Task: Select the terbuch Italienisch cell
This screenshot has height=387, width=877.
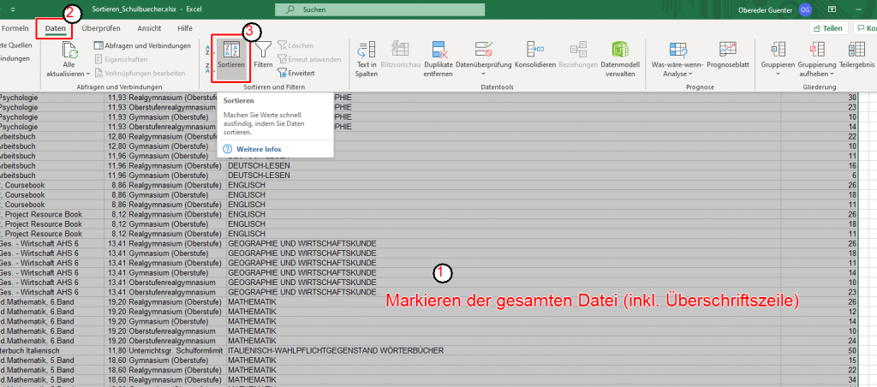Action: pos(52,351)
